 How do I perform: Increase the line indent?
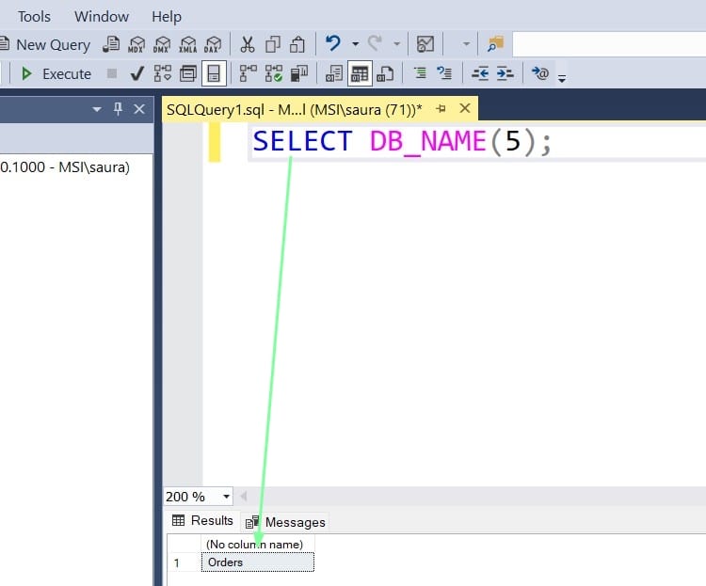[x=505, y=73]
